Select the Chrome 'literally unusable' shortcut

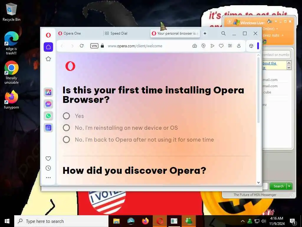(12, 72)
